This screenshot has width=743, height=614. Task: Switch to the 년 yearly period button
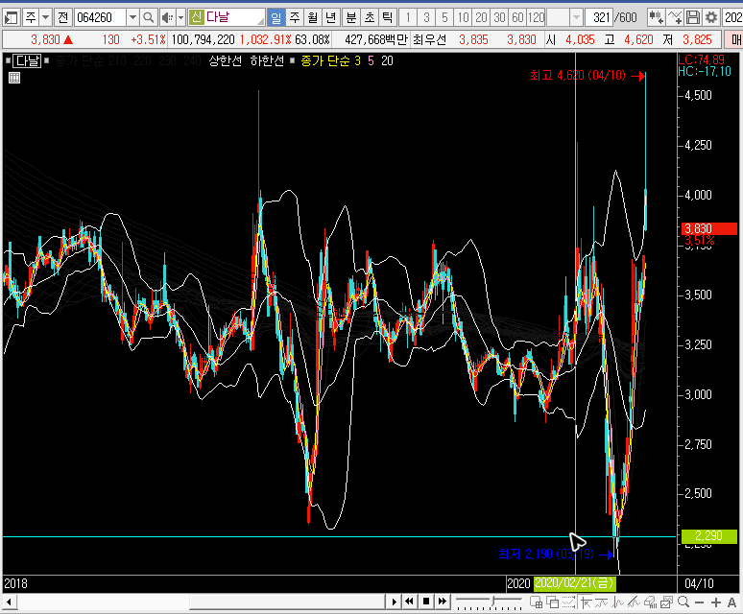point(331,18)
